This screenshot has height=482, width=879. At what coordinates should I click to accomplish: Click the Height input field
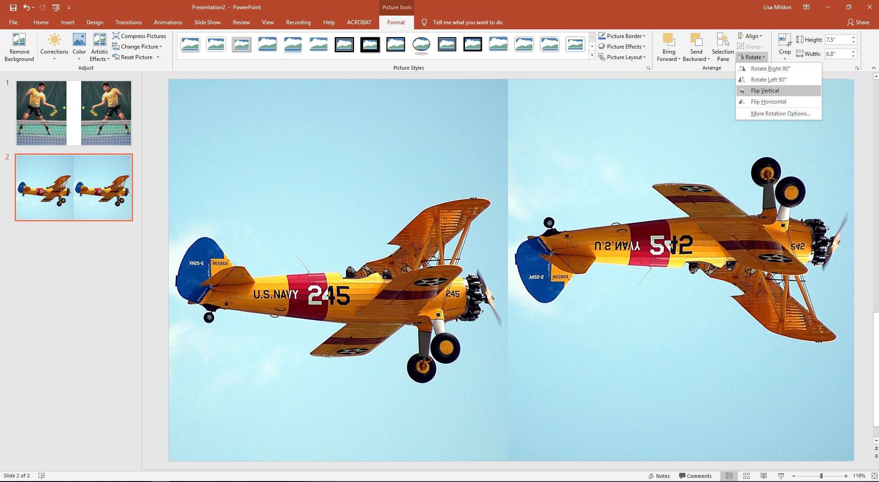point(837,40)
